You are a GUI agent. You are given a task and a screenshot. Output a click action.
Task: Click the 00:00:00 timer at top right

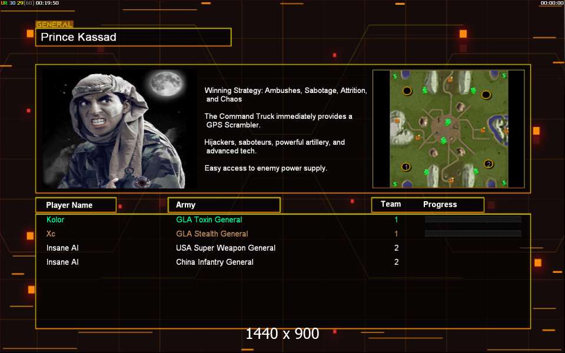coord(551,3)
